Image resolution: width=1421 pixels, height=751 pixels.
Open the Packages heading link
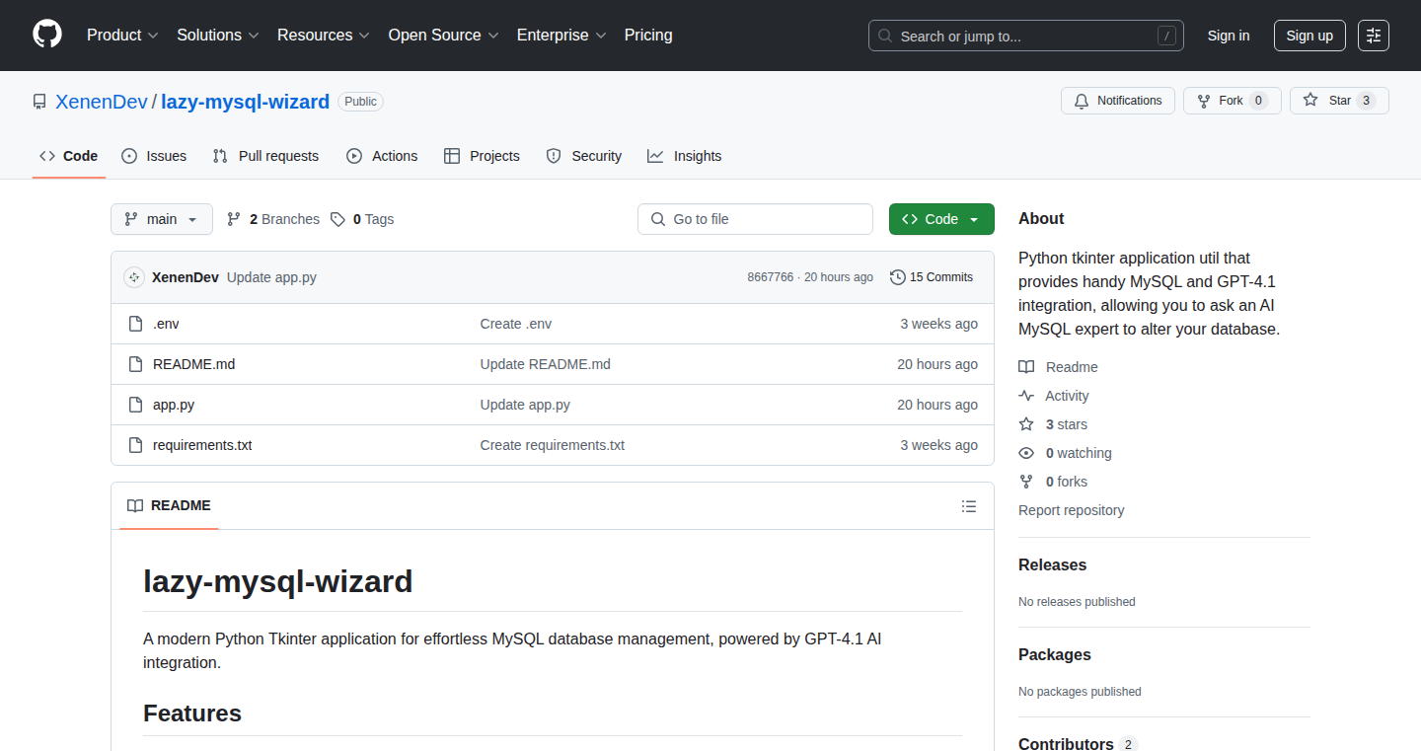[x=1055, y=655]
